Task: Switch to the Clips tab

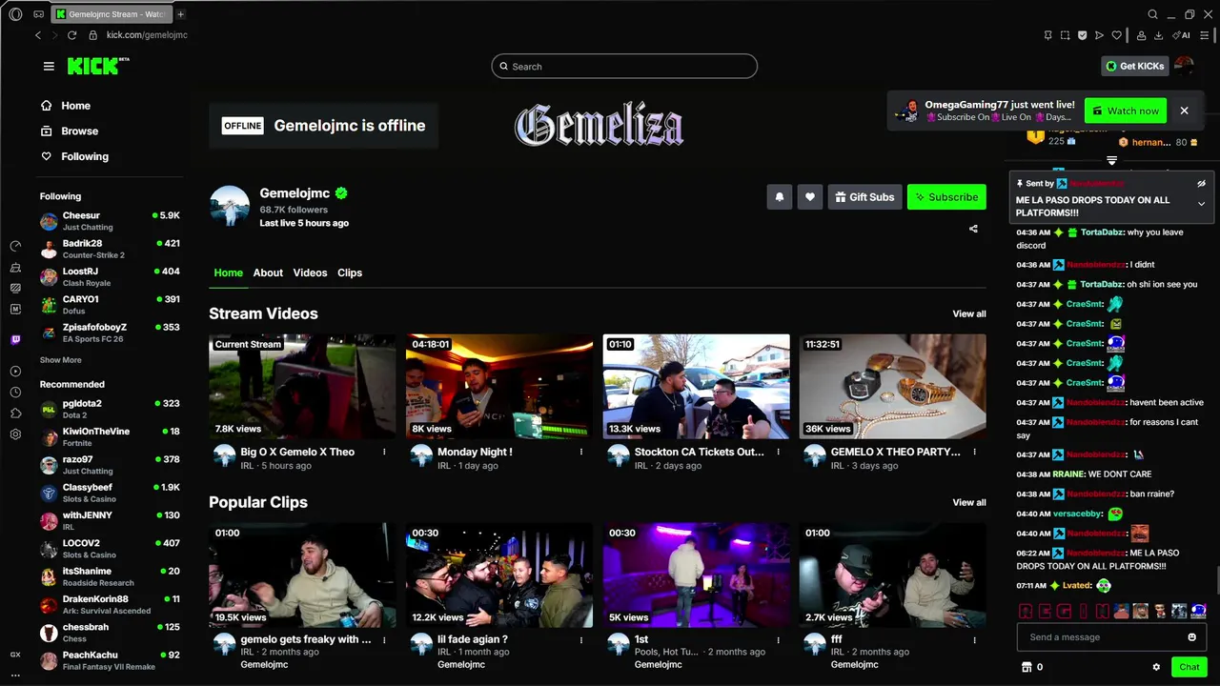Action: point(350,272)
